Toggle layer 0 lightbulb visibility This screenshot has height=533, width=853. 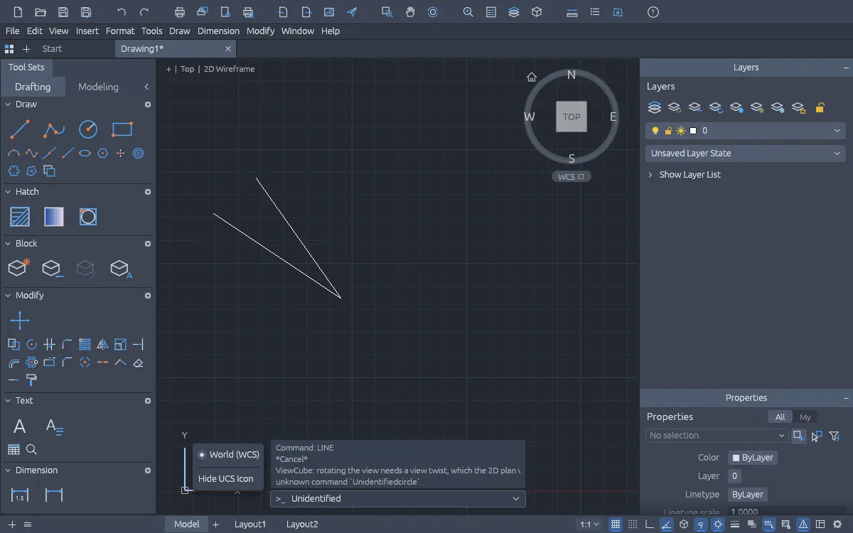[655, 131]
